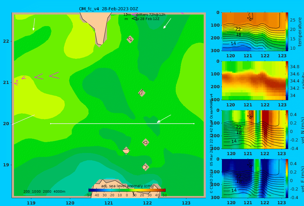Click the small island near 22N 122E
Viewport: 304px width, 206px height.
pos(130,39)
